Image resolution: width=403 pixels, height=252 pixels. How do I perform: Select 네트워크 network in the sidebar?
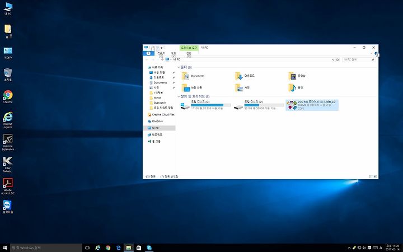coord(155,134)
